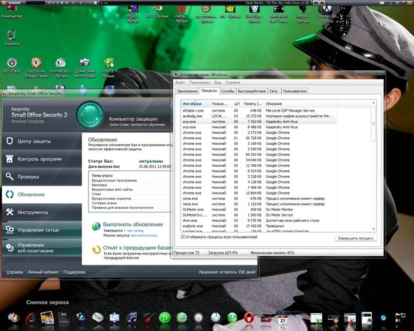Open the volume tray icon in dock
The height and width of the screenshot is (331, 414).
397,321
